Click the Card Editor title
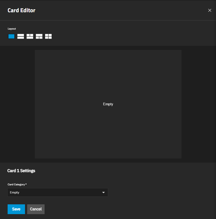 click(21, 10)
